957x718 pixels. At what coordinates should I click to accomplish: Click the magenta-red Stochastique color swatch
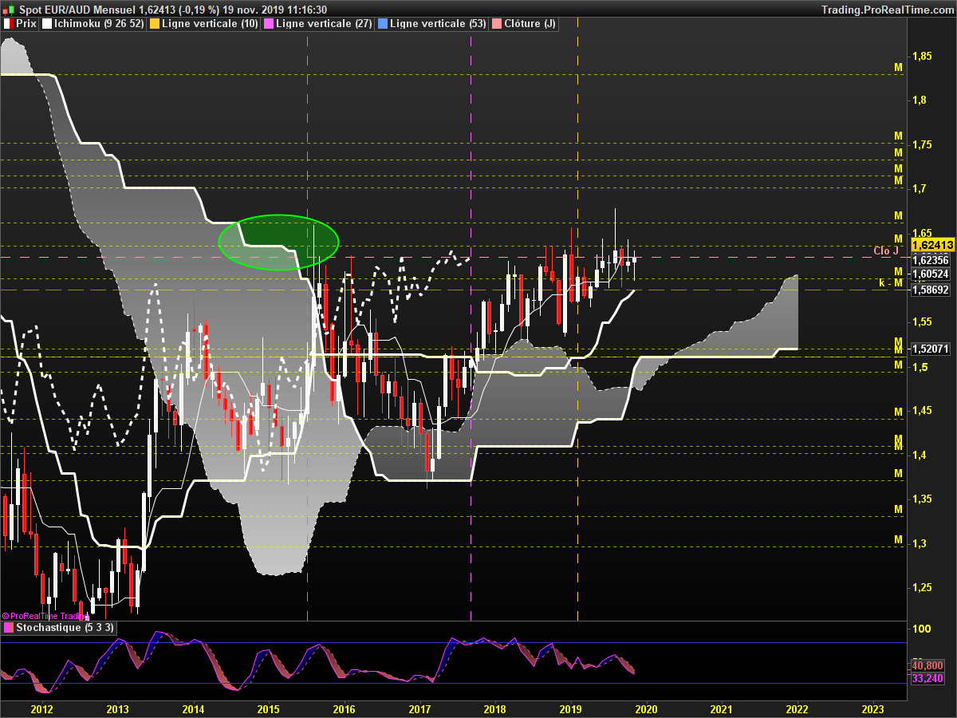click(x=9, y=628)
